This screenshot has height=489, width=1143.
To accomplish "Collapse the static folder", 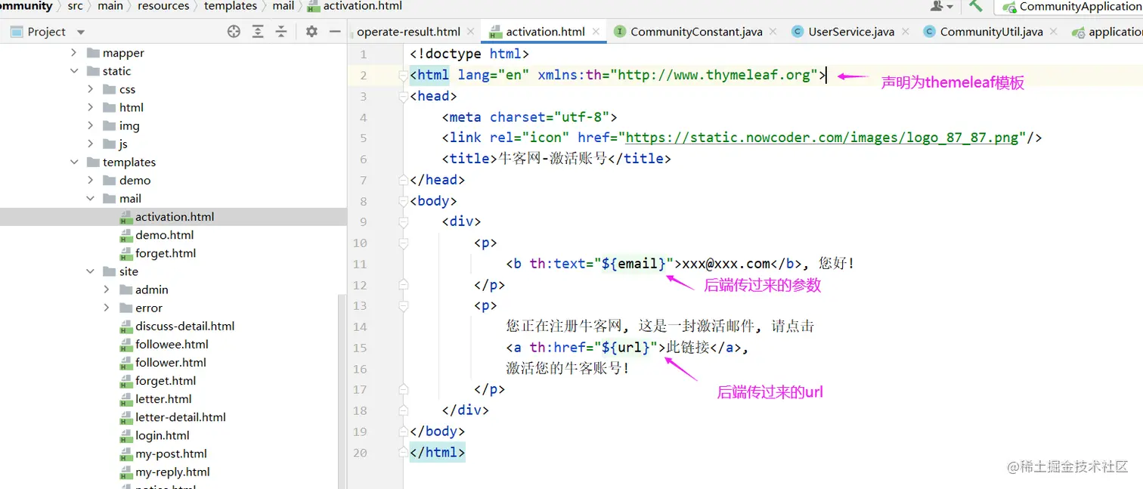I will [73, 71].
